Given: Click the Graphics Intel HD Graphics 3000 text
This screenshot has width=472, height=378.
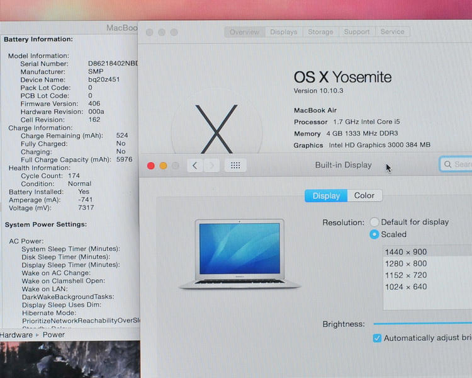Looking at the screenshot, I should (x=362, y=145).
